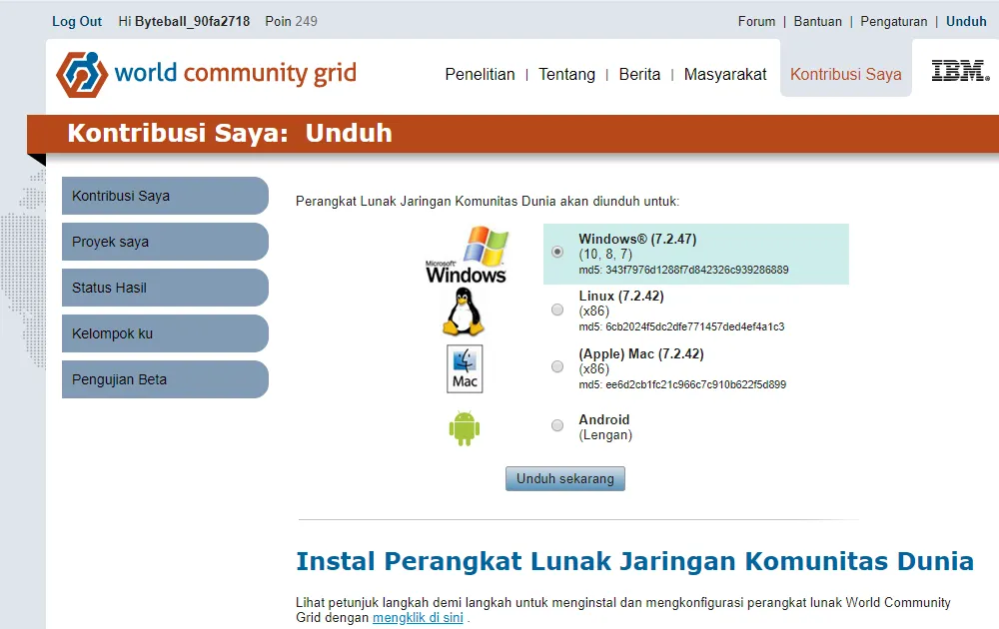Open the Masyarakat menu
This screenshot has height=629, width=999.
(725, 75)
